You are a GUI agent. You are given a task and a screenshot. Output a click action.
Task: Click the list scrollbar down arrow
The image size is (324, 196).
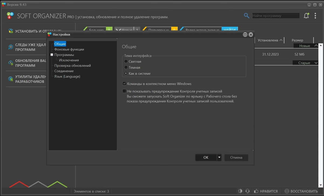320,185
